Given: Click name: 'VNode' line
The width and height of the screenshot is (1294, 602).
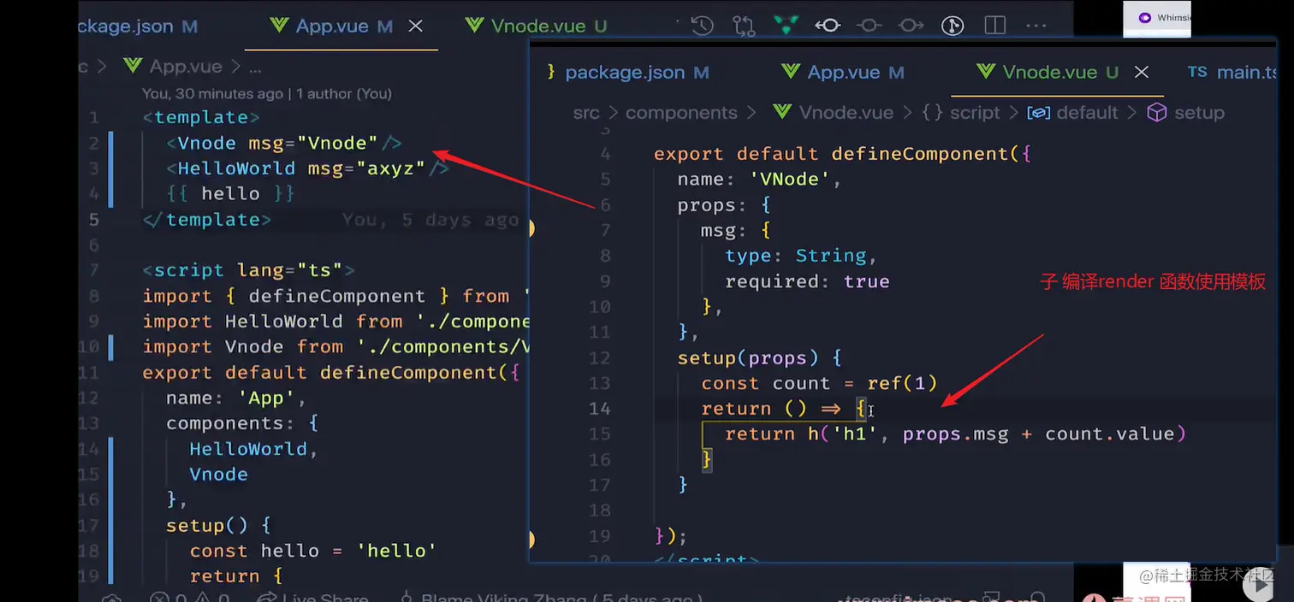Looking at the screenshot, I should 760,180.
